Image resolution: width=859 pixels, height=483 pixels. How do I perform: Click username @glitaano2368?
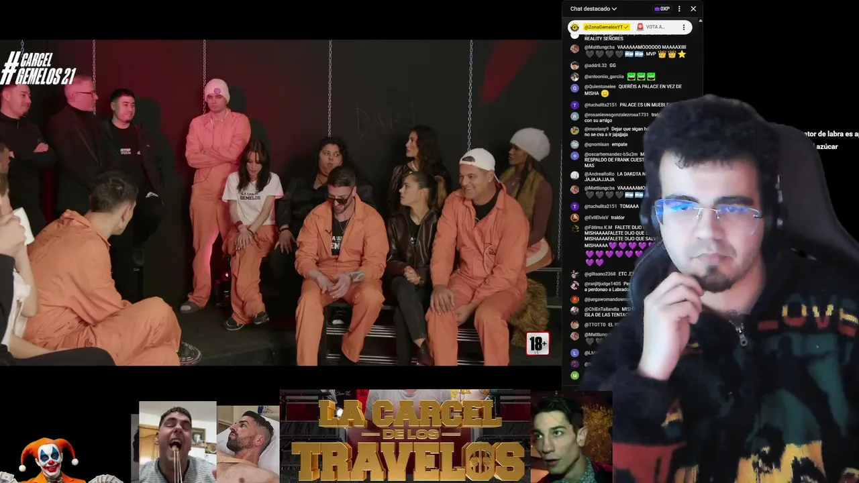point(600,274)
